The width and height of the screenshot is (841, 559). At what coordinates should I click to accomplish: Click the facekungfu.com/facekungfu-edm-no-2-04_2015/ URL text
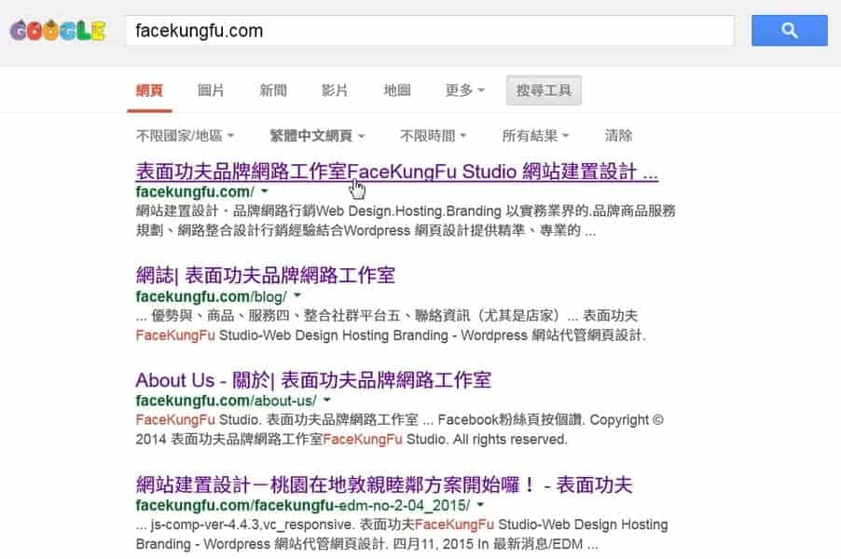302,505
